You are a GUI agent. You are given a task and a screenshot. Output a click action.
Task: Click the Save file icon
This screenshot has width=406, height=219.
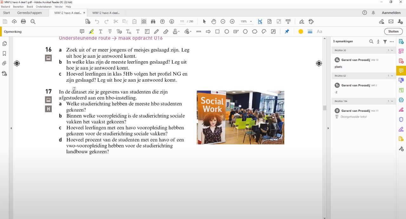(x=5, y=21)
